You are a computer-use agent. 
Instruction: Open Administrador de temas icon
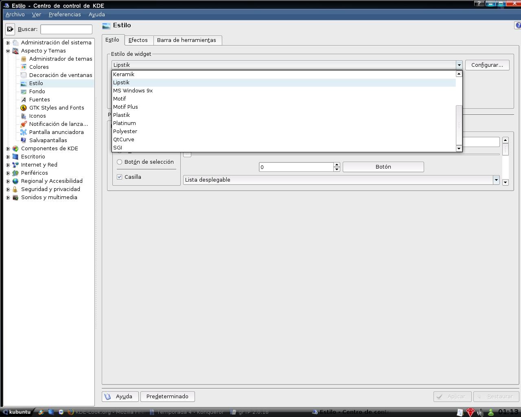click(24, 59)
